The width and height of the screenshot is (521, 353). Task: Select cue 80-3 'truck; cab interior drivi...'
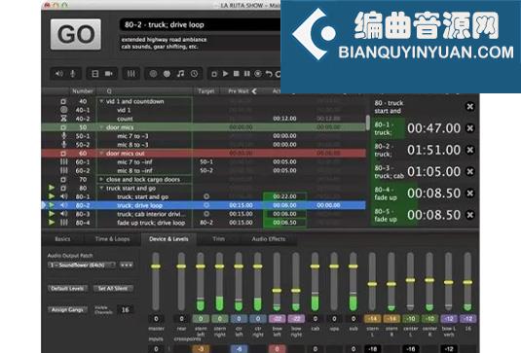[204, 214]
